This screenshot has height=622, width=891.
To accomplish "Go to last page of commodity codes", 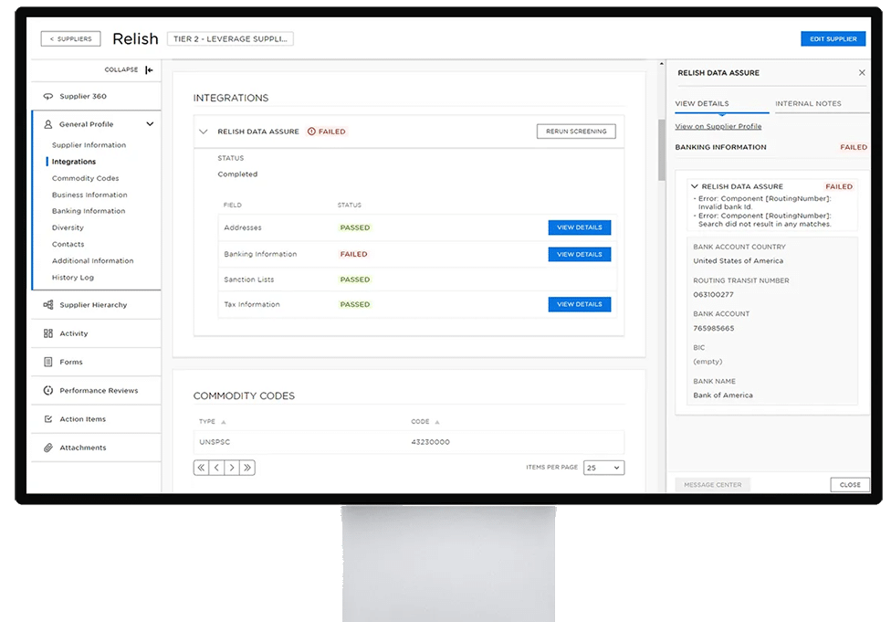I will [247, 468].
